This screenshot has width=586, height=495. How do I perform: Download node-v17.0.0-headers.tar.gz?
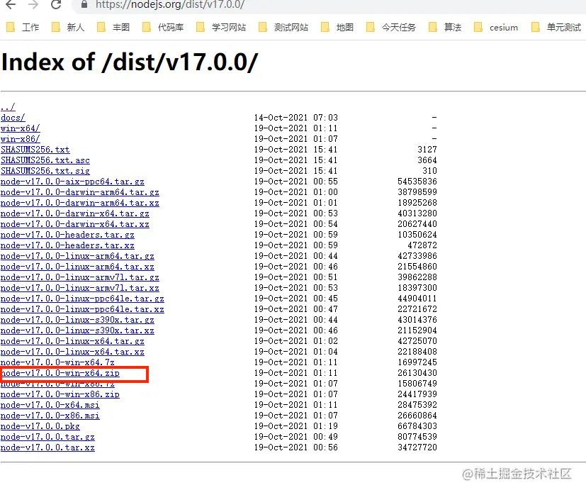coord(67,235)
